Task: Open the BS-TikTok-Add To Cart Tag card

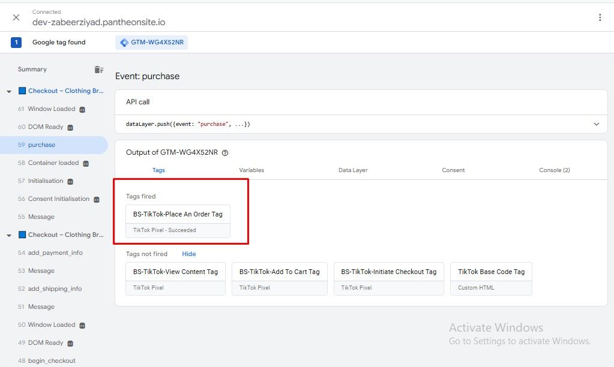Action: point(280,279)
